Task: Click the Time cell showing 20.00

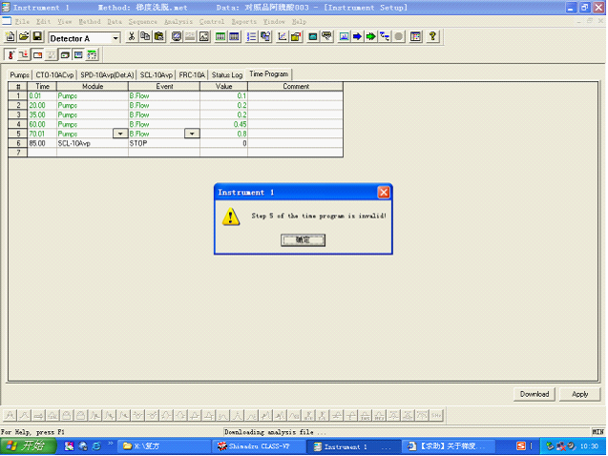Action: click(x=42, y=105)
